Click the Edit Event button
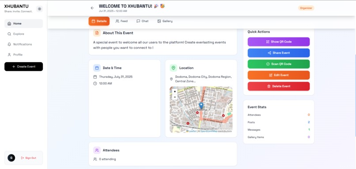The height and width of the screenshot is (169, 356). click(279, 75)
